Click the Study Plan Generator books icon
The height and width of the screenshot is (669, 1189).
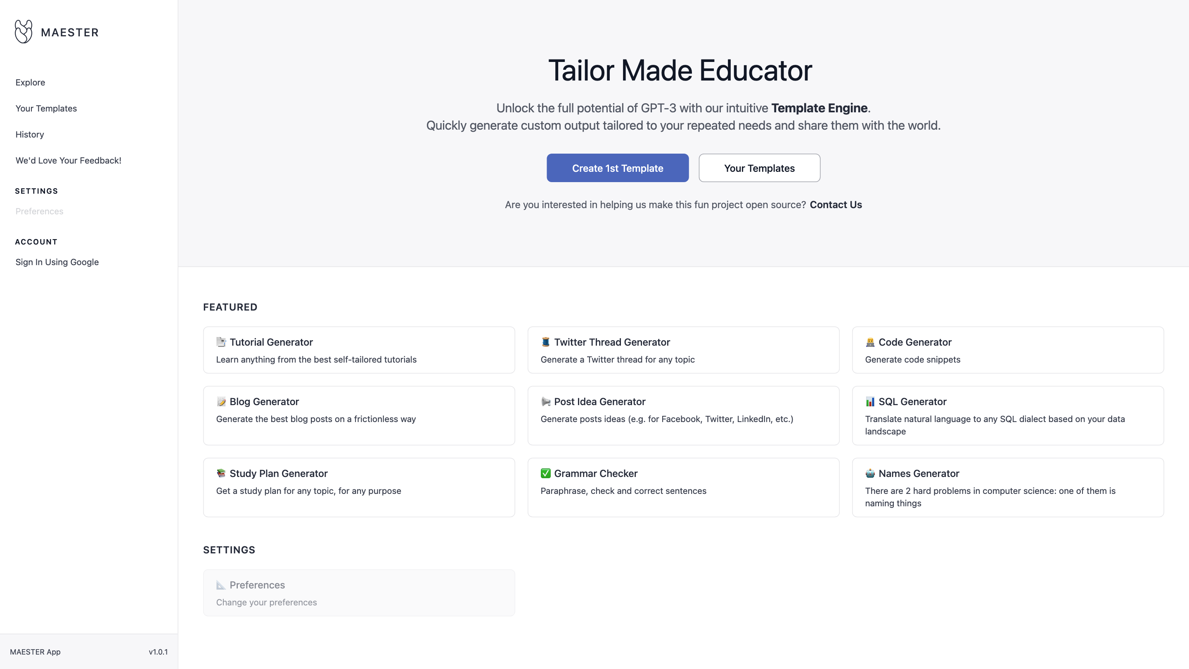point(221,473)
